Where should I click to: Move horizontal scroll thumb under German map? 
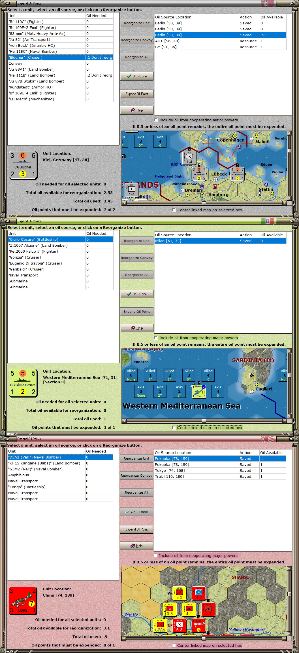204,203
